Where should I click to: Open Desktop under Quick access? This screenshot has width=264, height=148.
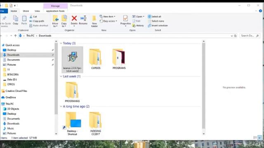coord(12,50)
